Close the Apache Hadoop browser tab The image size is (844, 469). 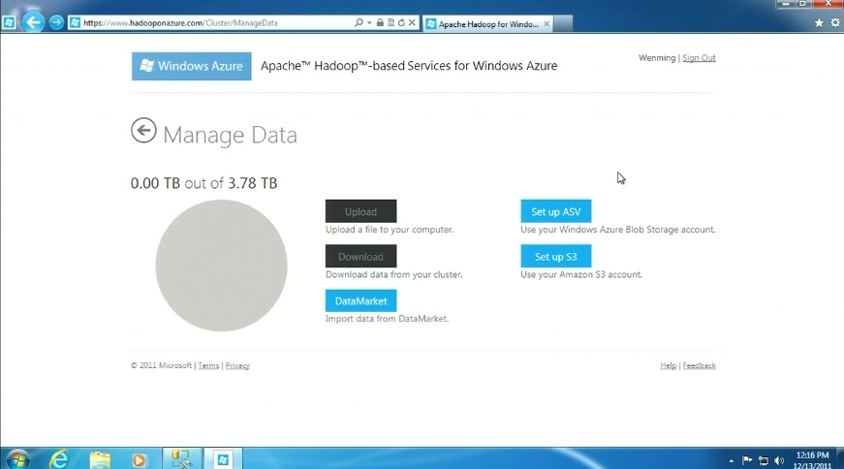(547, 23)
